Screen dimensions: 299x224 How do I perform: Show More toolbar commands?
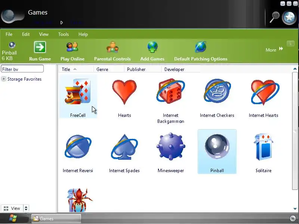tap(274, 50)
